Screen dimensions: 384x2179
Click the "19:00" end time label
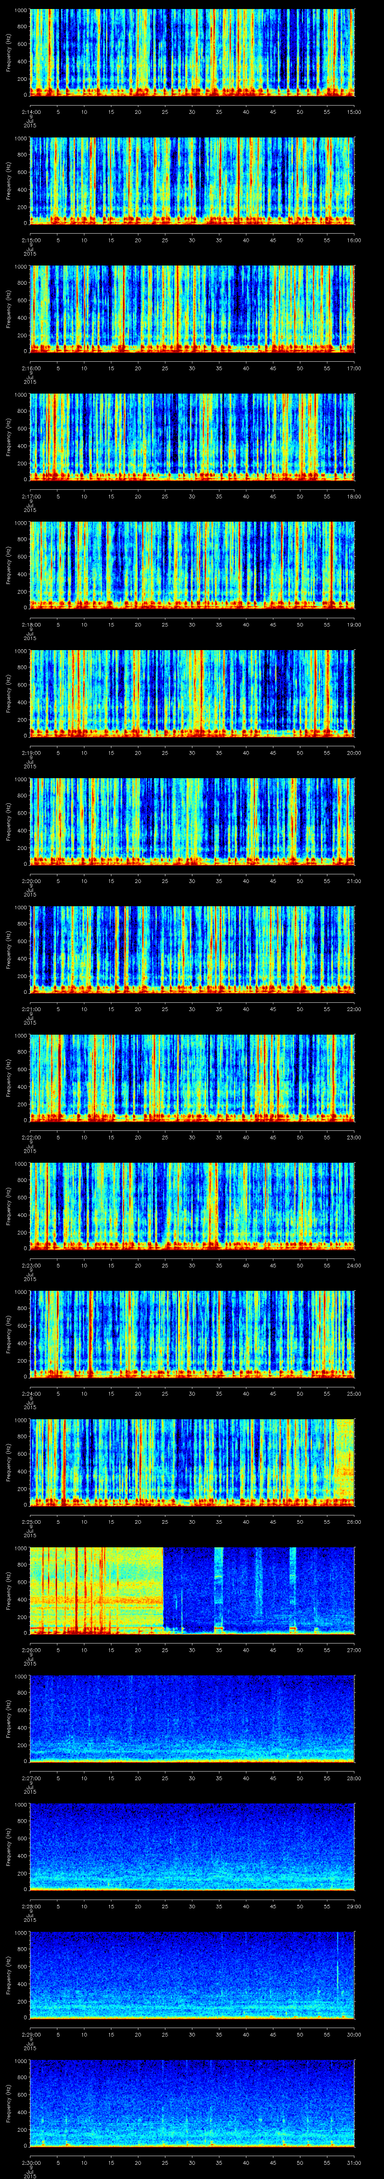click(354, 624)
